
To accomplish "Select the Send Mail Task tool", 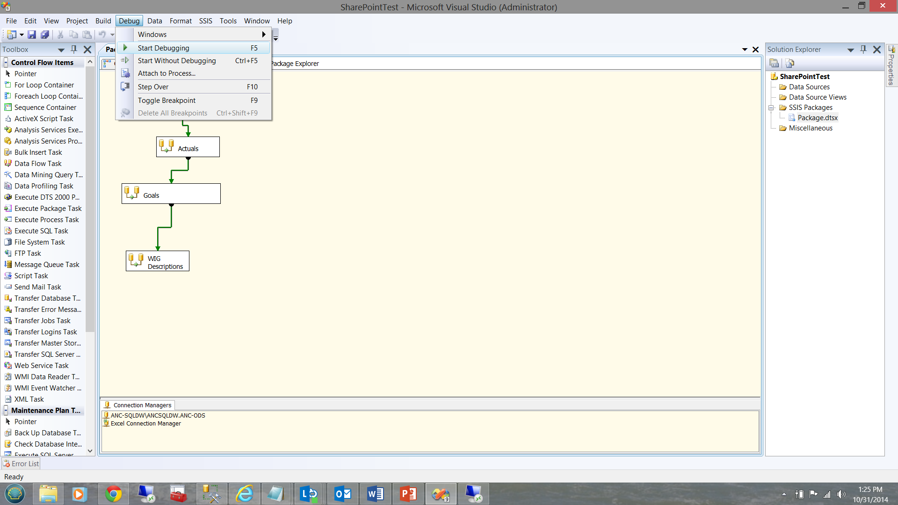I will (x=37, y=287).
